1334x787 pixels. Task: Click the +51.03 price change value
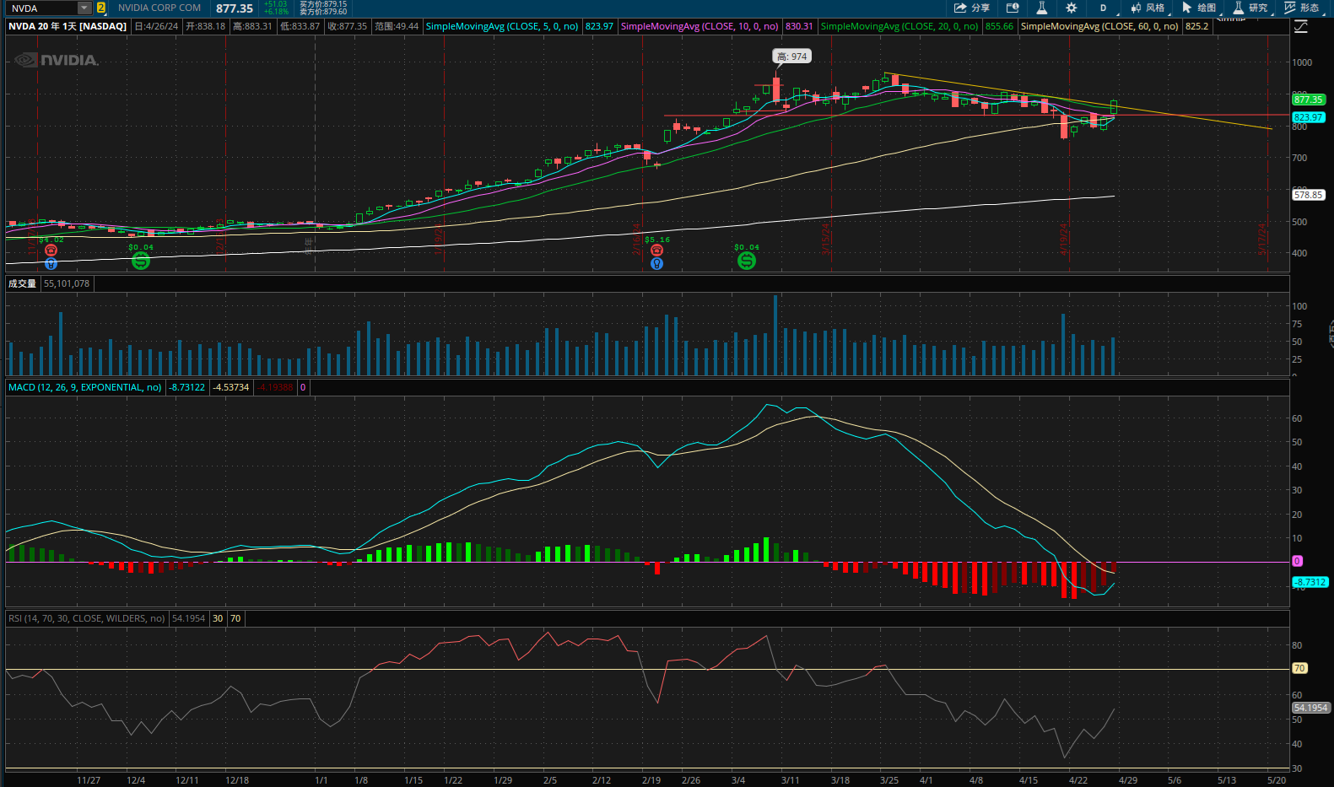click(275, 4)
